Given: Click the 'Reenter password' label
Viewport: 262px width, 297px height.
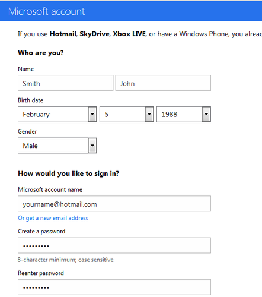Looking at the screenshot, I should 41,273.
